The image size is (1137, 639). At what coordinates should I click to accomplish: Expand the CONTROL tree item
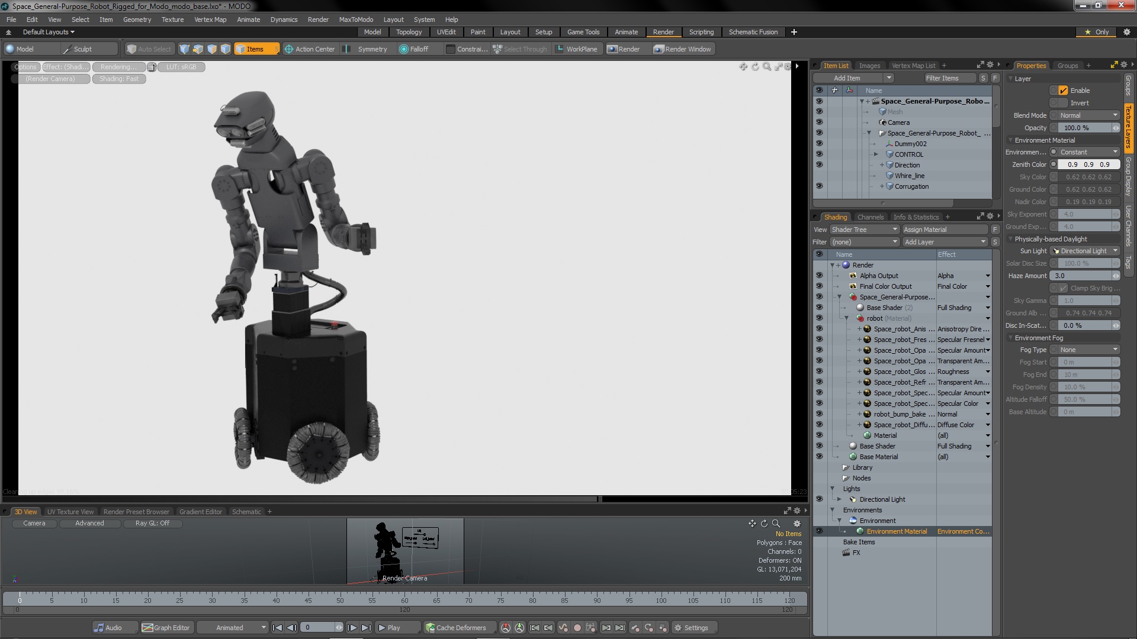coord(876,154)
